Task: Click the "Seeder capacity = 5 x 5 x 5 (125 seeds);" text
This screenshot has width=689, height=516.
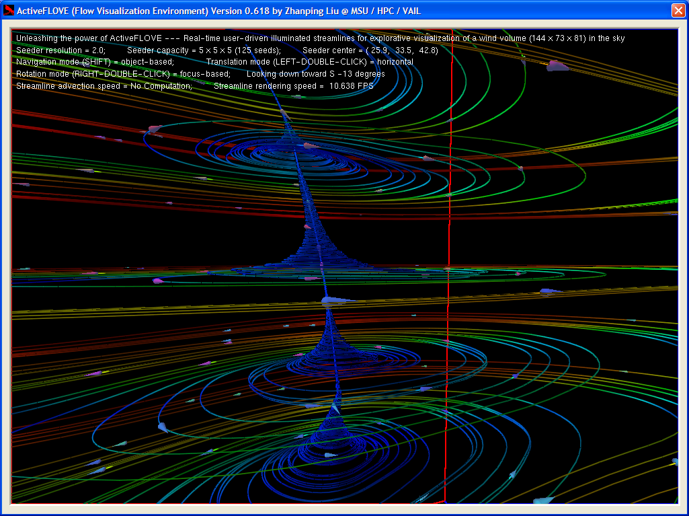Action: (x=204, y=50)
